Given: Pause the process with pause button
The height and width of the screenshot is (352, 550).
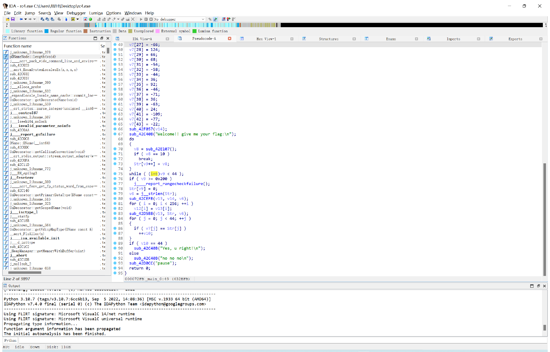Looking at the screenshot, I should pyautogui.click(x=146, y=19).
